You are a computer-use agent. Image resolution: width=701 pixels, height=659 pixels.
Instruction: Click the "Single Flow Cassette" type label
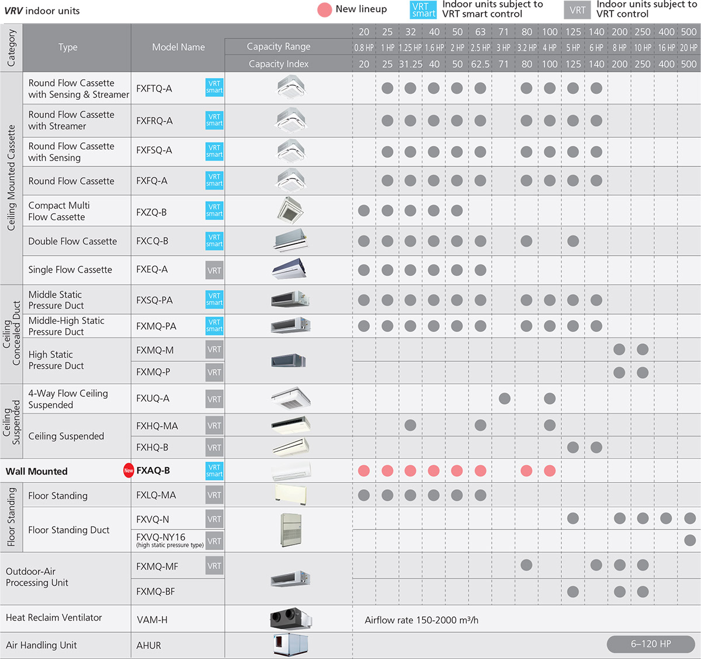click(x=70, y=270)
